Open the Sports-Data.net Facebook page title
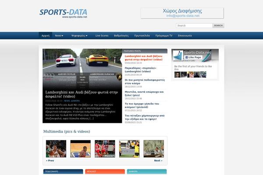This screenshot has height=175, width=263. [197, 52]
